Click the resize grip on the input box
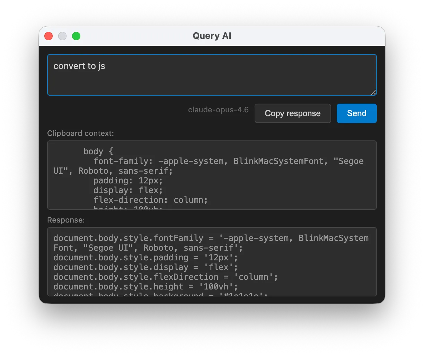Screen dimensions: 424x355 (373, 92)
